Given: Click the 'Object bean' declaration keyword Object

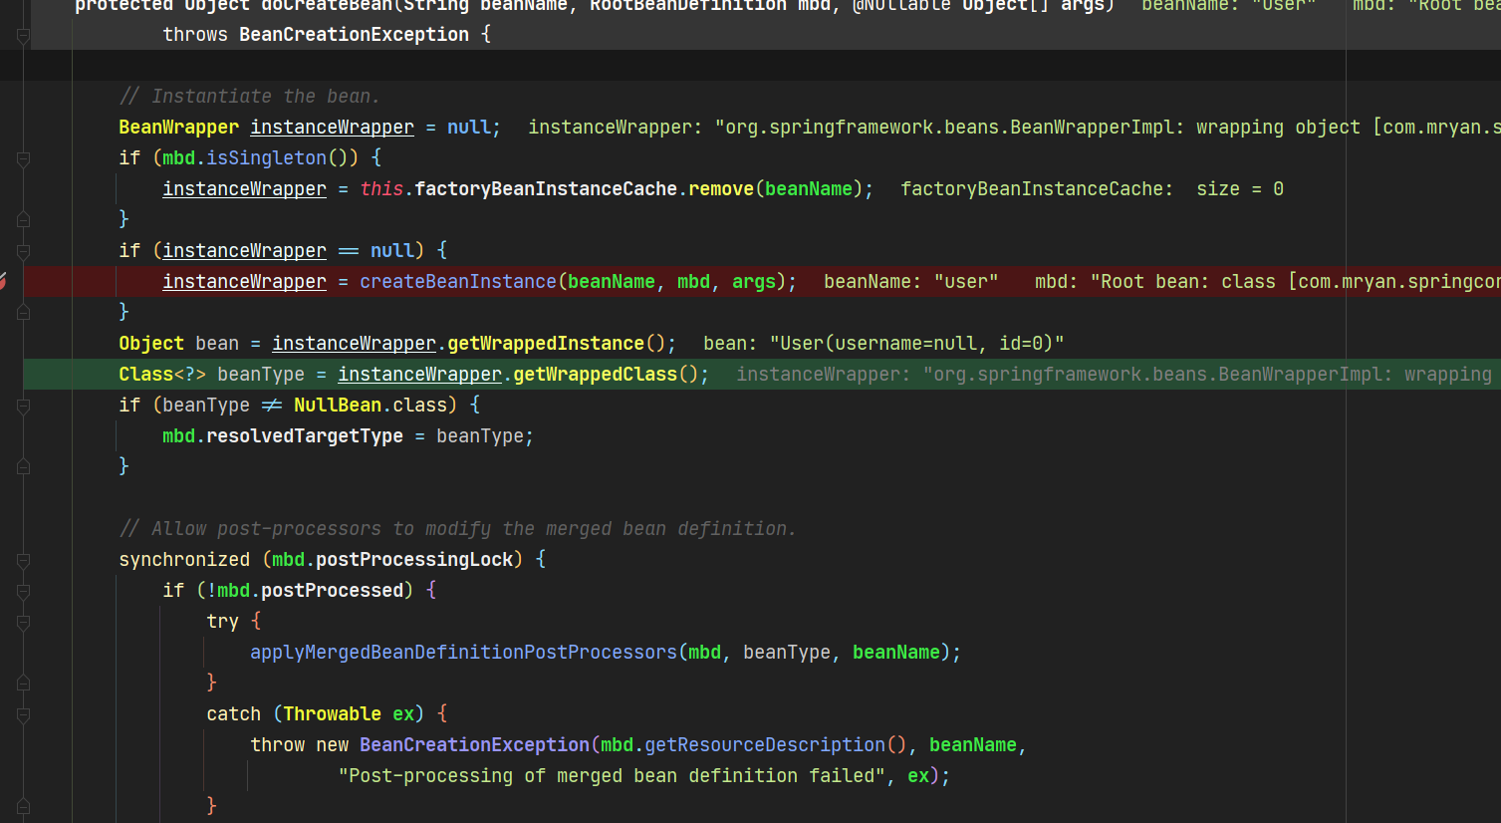Looking at the screenshot, I should tap(151, 344).
